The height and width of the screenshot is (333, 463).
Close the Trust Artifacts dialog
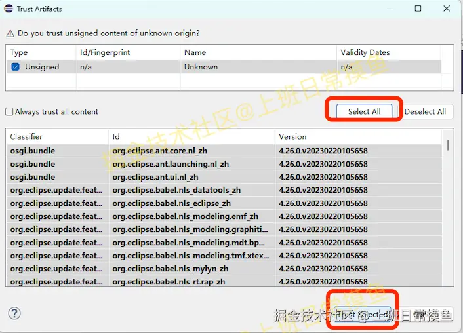click(447, 9)
